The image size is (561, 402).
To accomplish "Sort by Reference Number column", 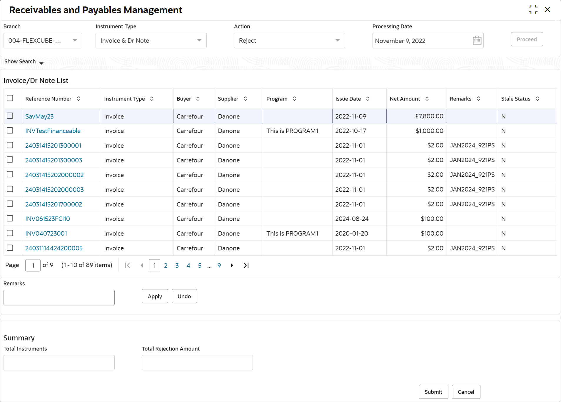I will (78, 99).
